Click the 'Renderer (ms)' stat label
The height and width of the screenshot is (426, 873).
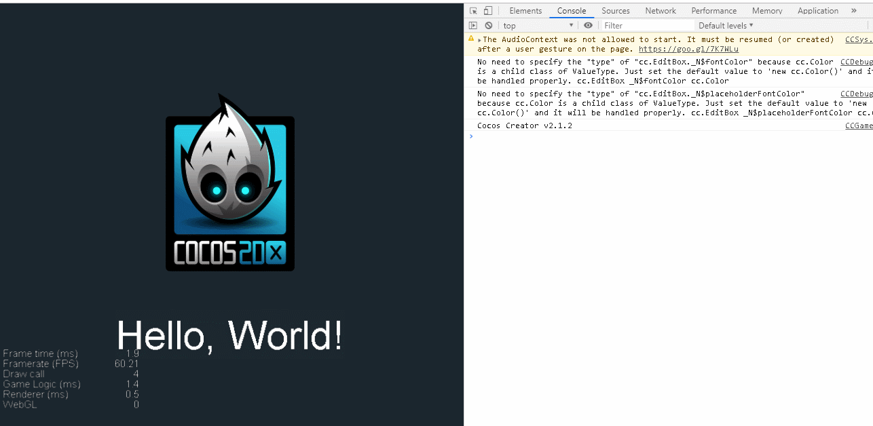pyautogui.click(x=35, y=394)
